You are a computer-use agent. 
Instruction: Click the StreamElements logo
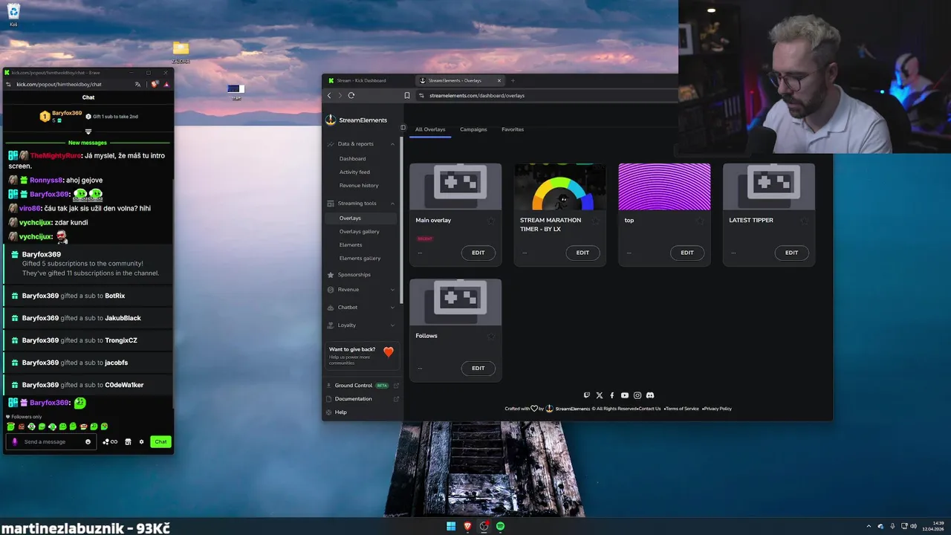point(356,120)
